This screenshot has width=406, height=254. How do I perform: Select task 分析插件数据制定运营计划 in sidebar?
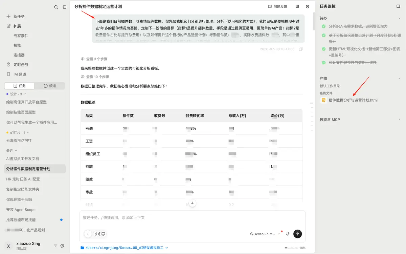point(35,169)
